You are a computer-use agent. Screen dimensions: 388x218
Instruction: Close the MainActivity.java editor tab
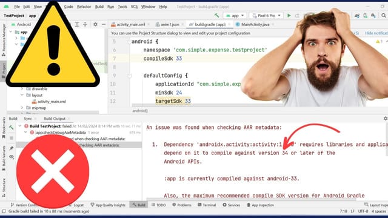[x=273, y=24]
